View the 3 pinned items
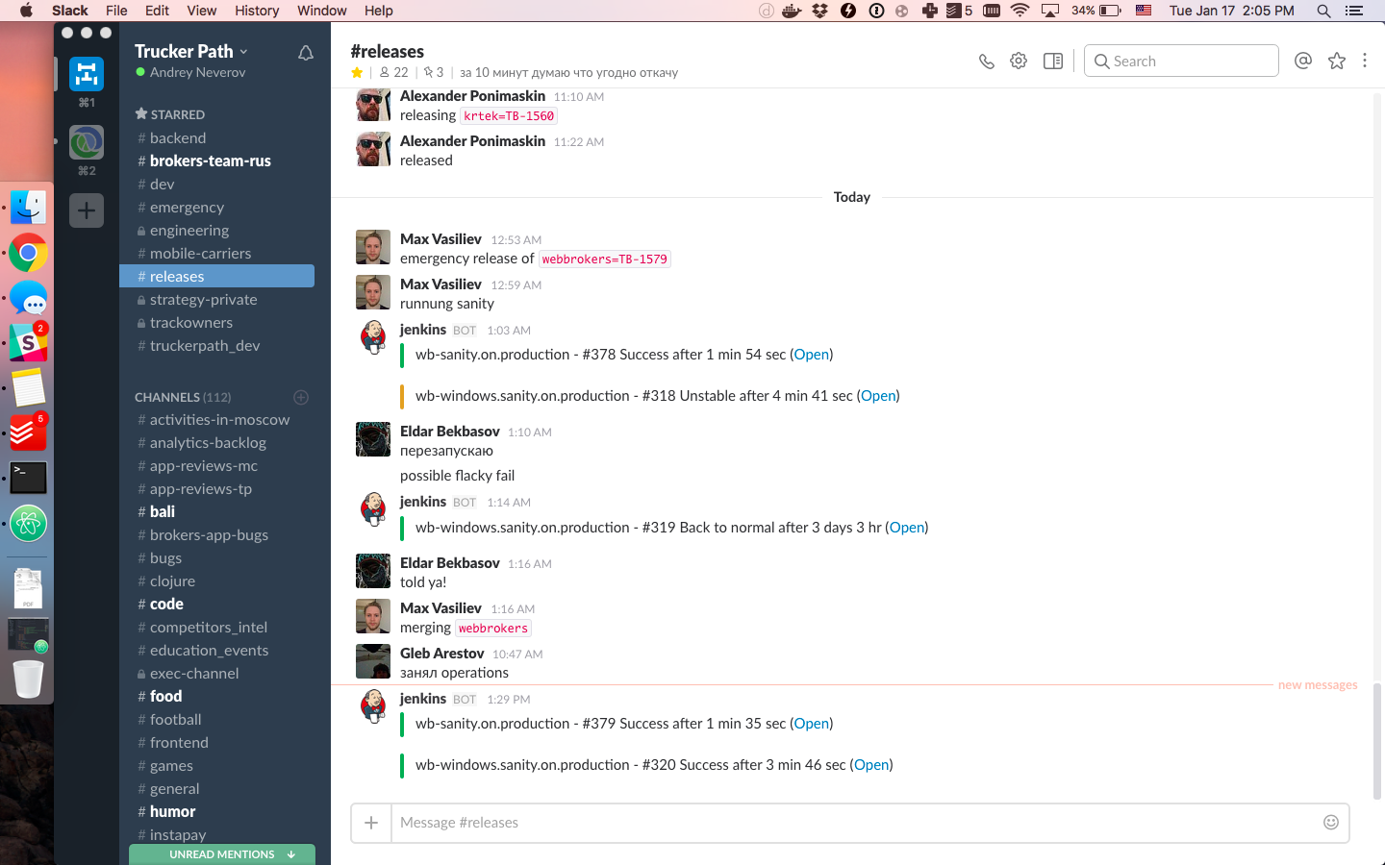1385x865 pixels. point(434,72)
